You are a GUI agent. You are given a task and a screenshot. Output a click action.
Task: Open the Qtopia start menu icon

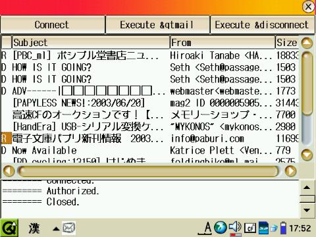[x=9, y=228]
